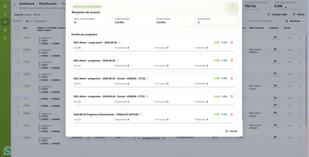Image resolution: width=309 pixels, height=157 pixels.
Task: Click progress bar of TONDA DI GIFFONI program
Action: (x=154, y=123)
